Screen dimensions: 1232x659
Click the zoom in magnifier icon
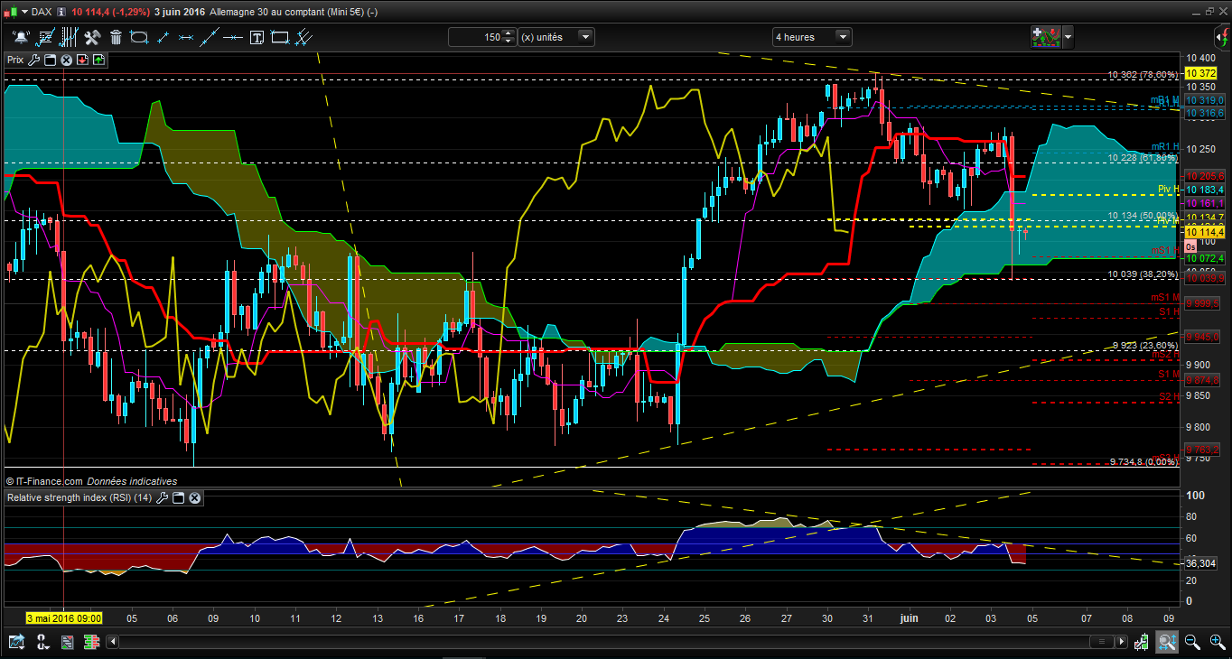(x=1217, y=642)
